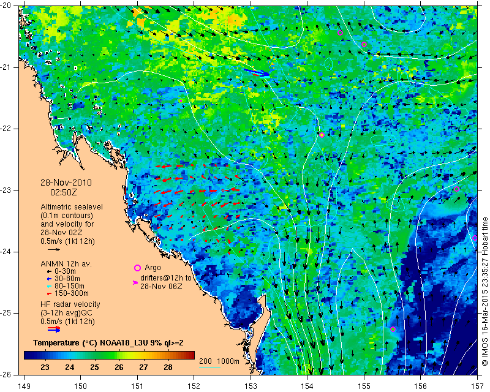
Task: Click the temperature color scale bar
Action: coord(109,355)
